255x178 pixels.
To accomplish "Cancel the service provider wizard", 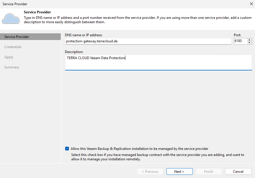I will (238, 172).
